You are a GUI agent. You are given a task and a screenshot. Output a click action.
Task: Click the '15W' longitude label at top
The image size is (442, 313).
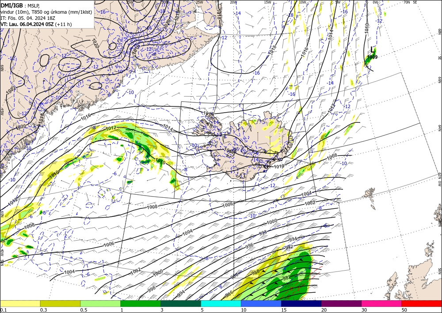[x=267, y=2]
